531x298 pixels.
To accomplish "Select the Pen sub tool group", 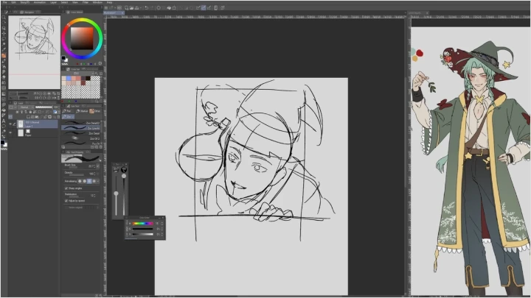I will pos(68,111).
